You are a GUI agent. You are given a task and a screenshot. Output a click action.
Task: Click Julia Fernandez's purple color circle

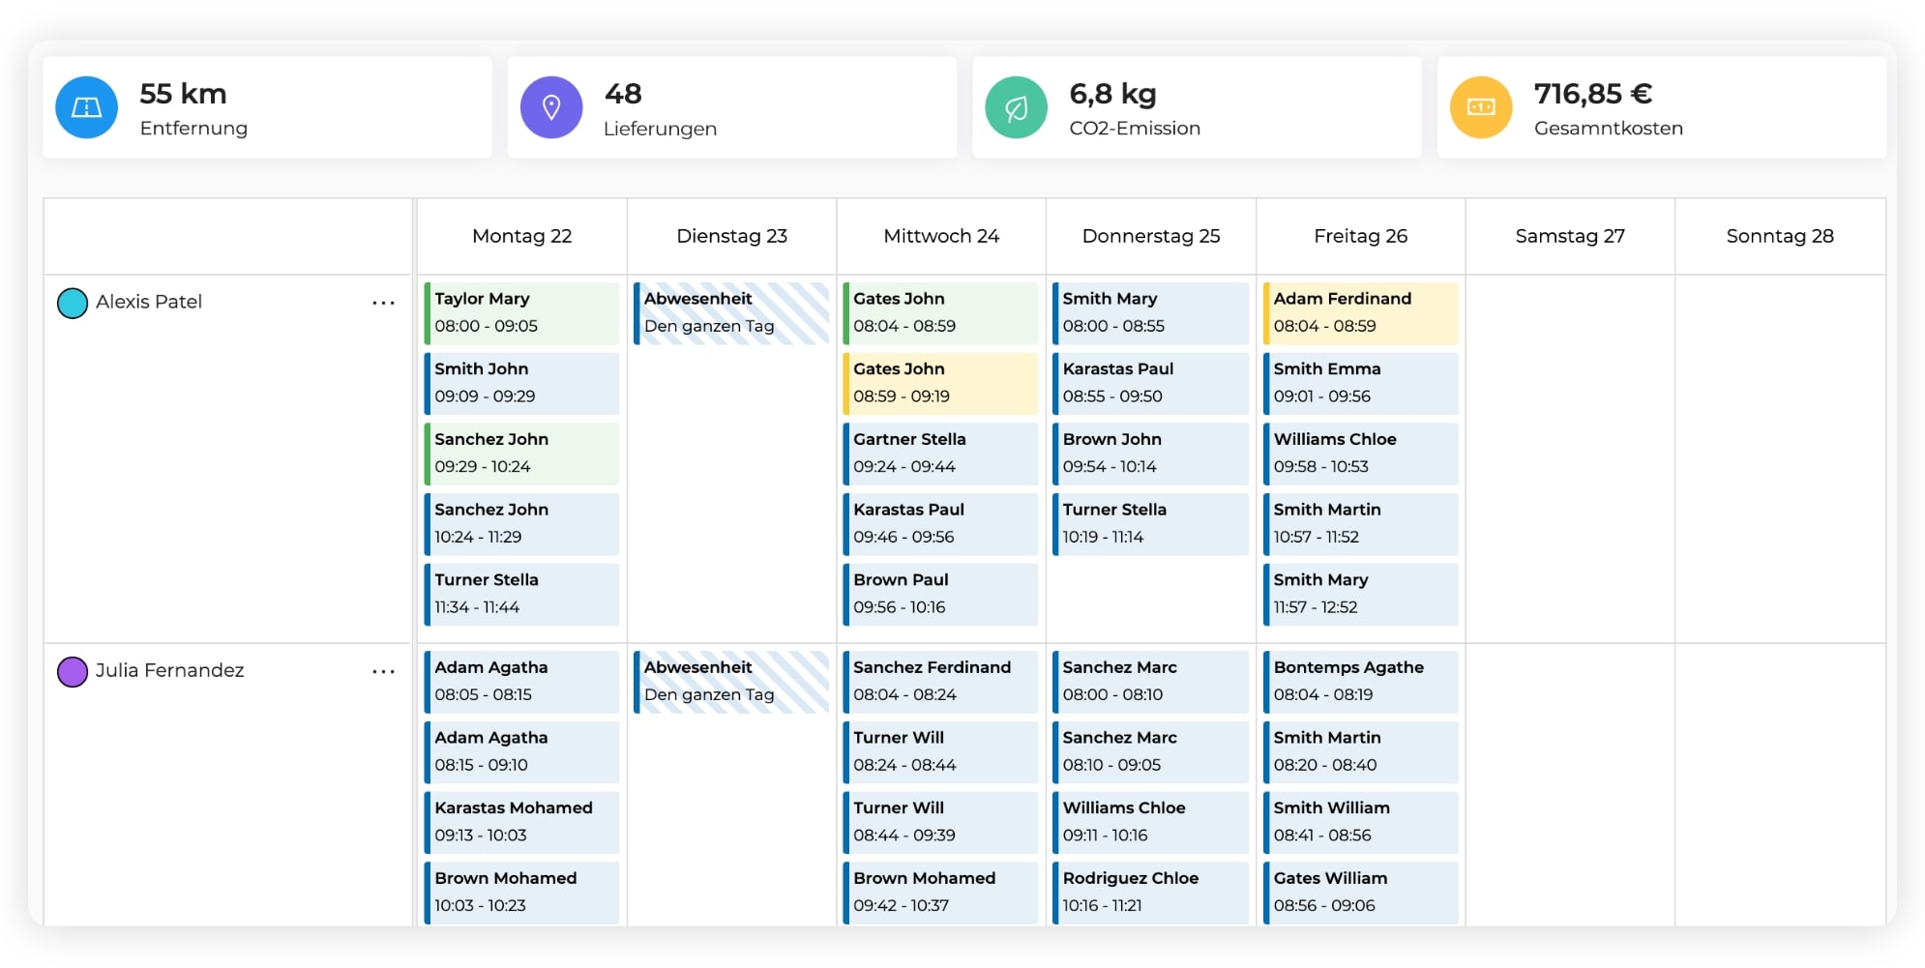point(73,671)
